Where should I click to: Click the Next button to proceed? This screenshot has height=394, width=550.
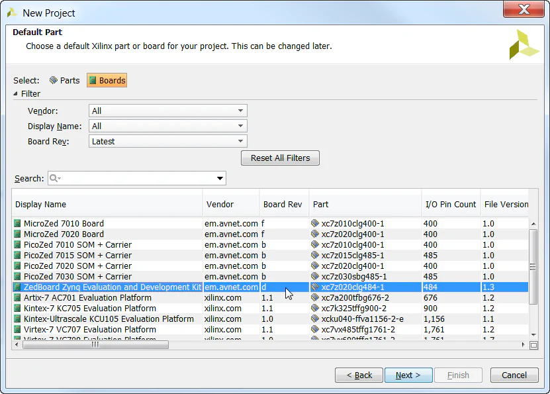[408, 375]
